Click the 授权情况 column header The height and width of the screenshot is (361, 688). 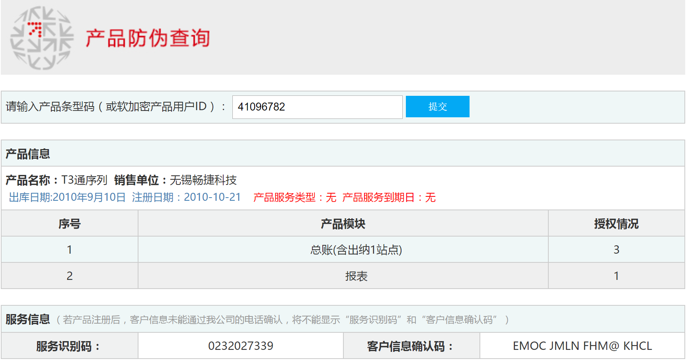(x=616, y=223)
